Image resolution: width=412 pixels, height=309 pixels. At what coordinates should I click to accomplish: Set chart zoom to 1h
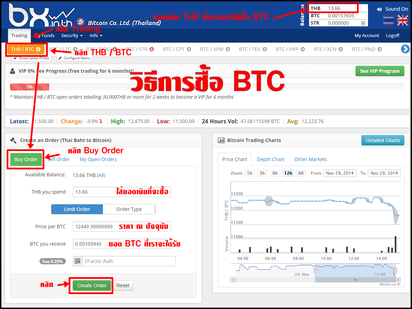coord(249,173)
